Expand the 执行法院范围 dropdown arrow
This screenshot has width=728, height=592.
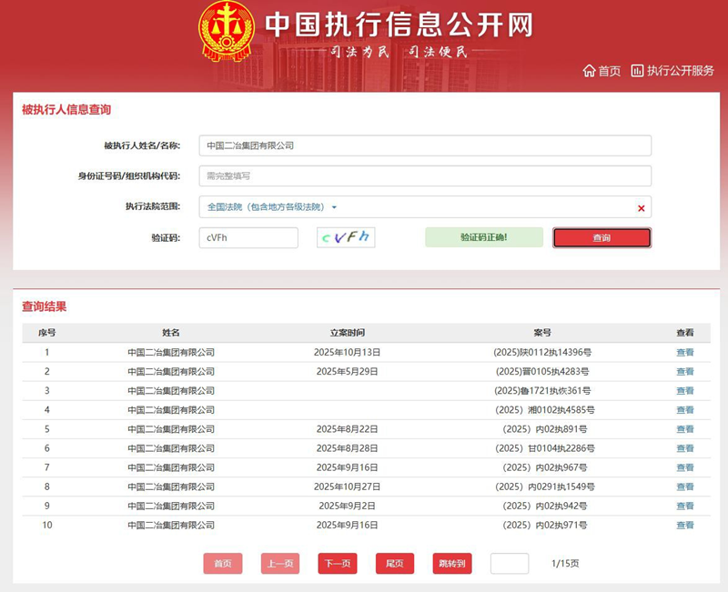334,207
